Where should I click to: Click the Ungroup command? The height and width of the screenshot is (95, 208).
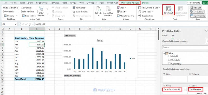[x=57, y=12]
